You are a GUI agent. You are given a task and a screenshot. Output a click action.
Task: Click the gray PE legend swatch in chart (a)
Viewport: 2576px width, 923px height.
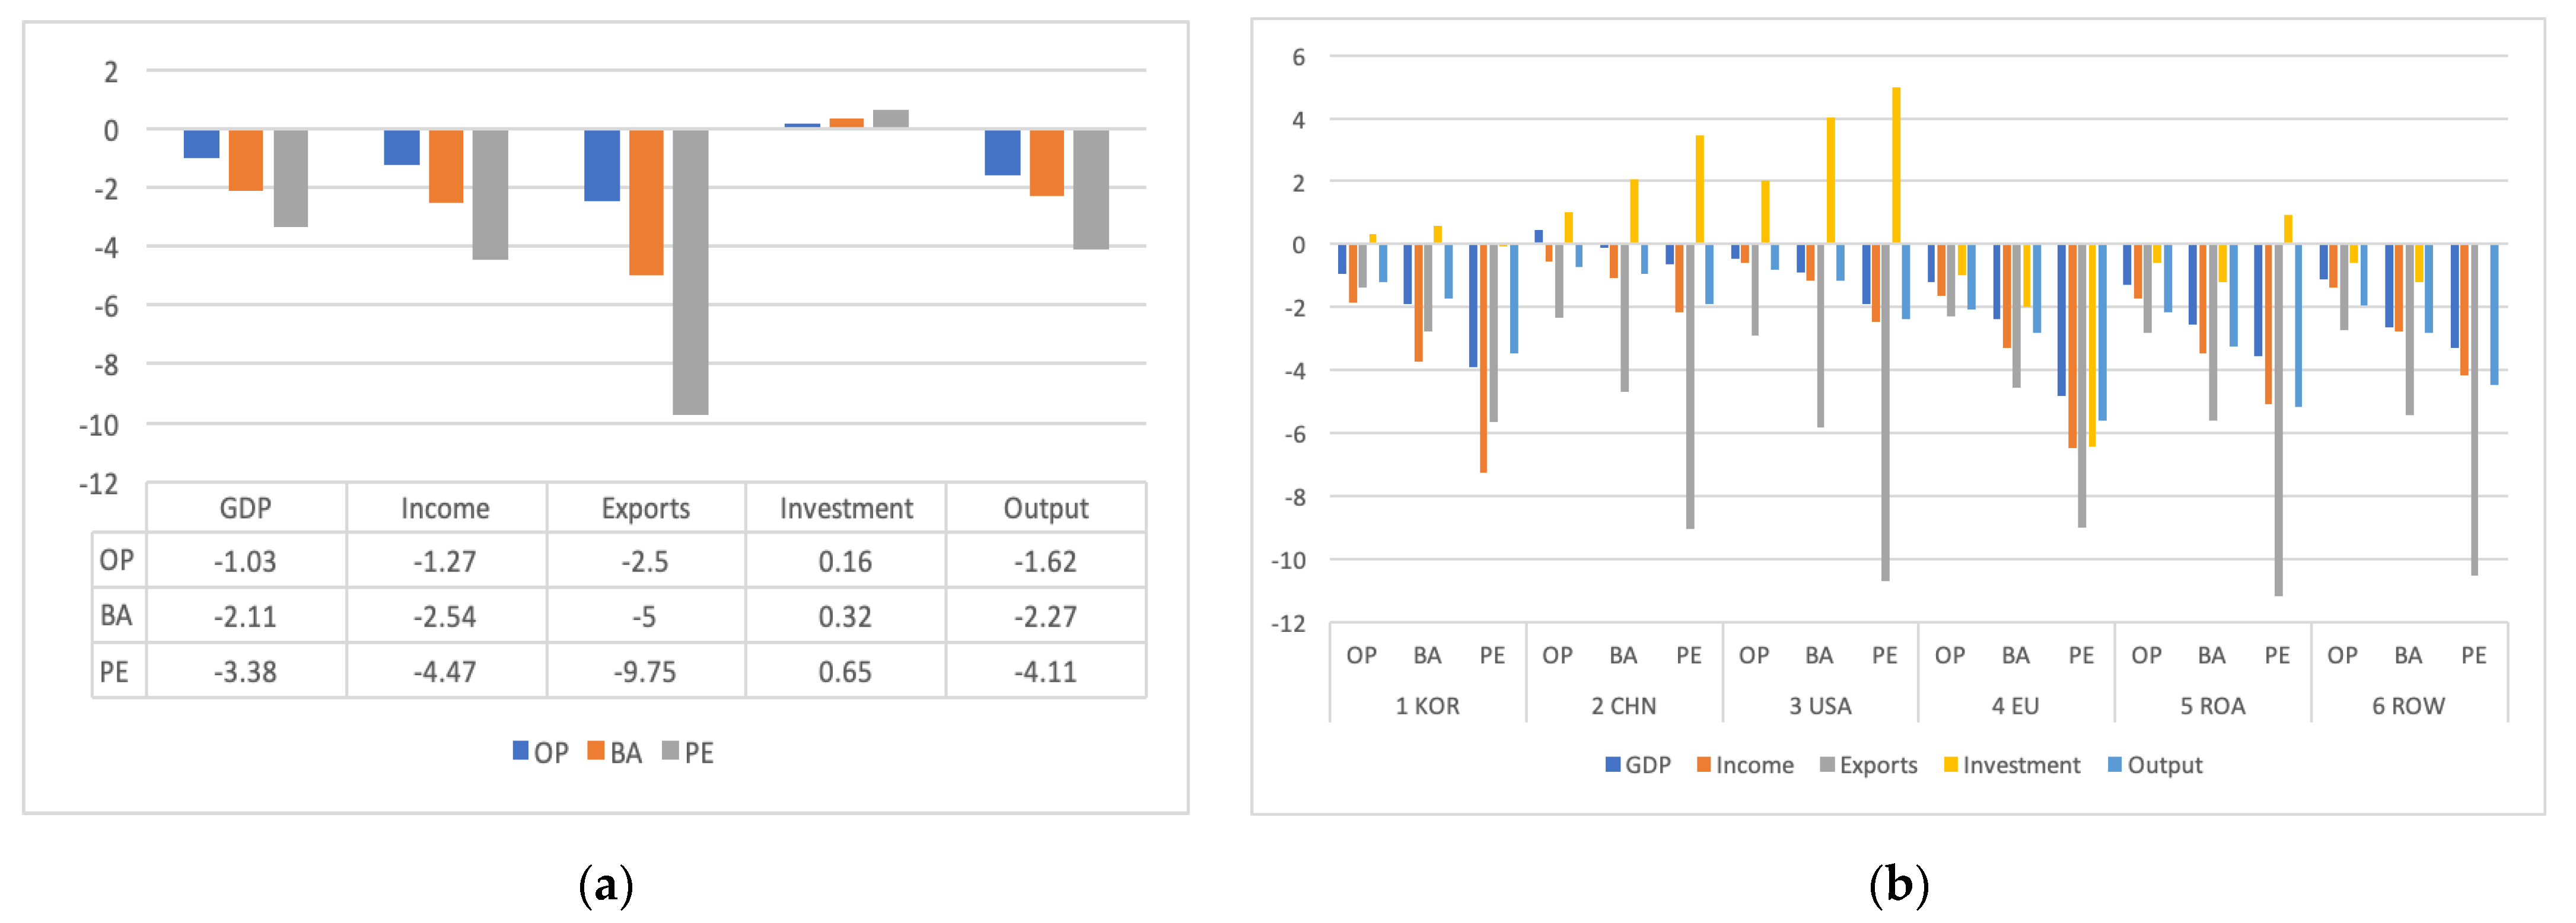(670, 750)
